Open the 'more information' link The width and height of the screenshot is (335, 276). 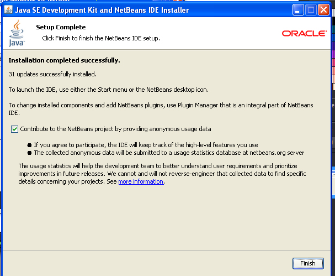coord(141,181)
